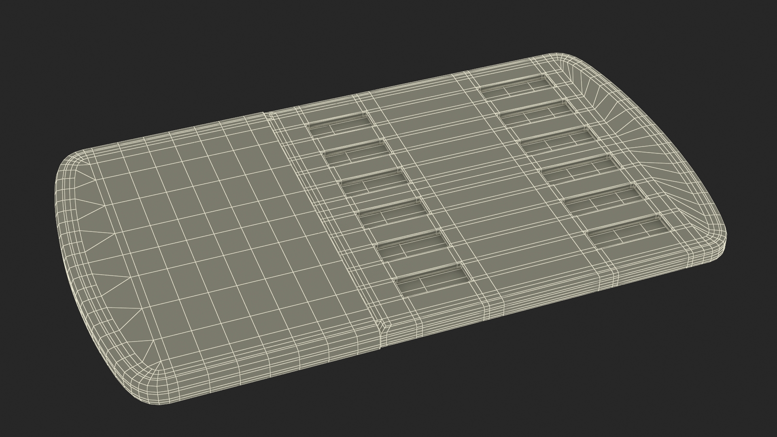Image resolution: width=777 pixels, height=437 pixels.
Task: Click the bottom recessed slot in right column
Action: click(x=628, y=232)
